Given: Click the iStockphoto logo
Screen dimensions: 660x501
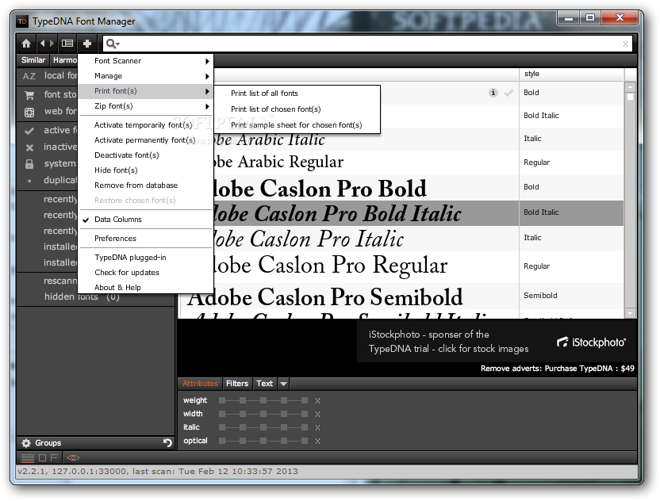Looking at the screenshot, I should coord(592,342).
